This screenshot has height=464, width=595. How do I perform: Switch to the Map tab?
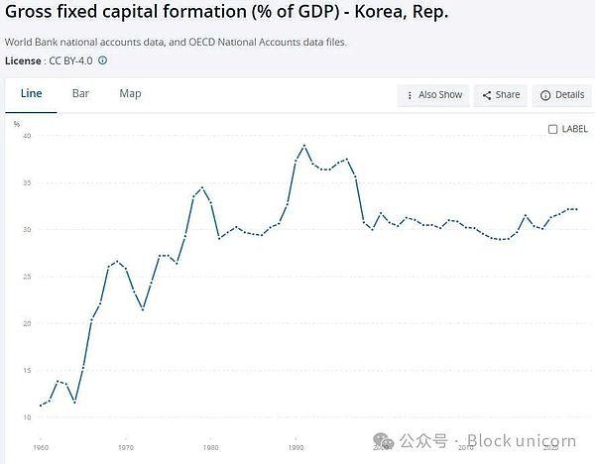[130, 94]
